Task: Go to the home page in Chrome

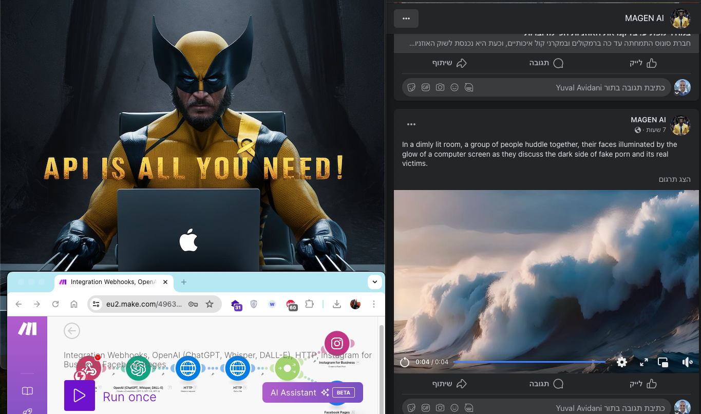Action: coord(74,304)
